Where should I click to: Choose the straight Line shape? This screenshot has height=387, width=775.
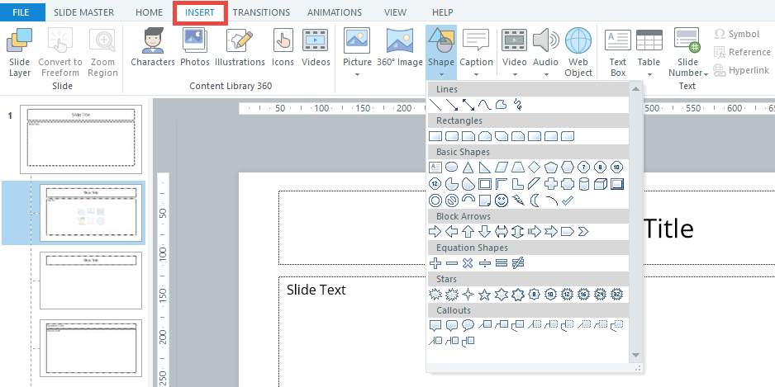pos(435,105)
